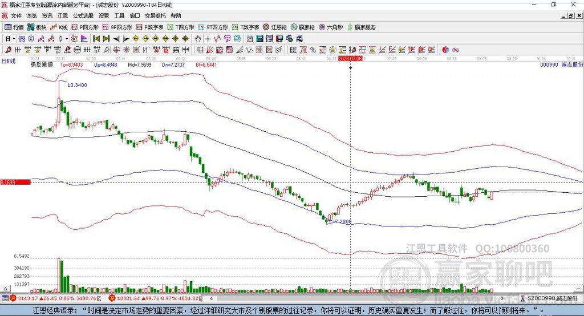Open the 江恩 menu
Image resolution: width=584 pixels, height=316 pixels.
[63, 15]
